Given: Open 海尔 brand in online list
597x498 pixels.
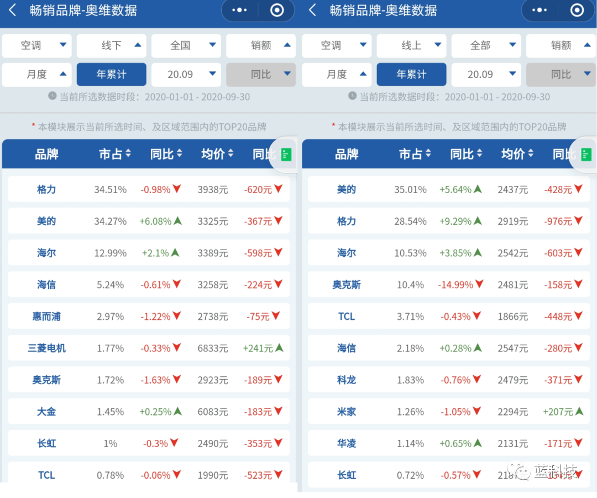Looking at the screenshot, I should tap(347, 253).
